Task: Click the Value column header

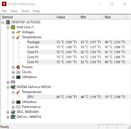Action: point(66,17)
